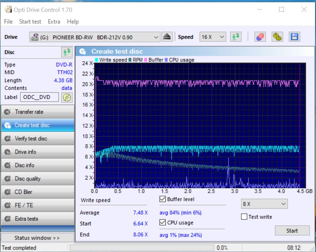Open the Start test menu
Image resolution: width=316 pixels, height=252 pixels.
coord(30,22)
